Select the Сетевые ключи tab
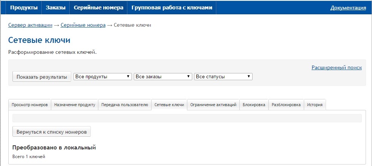Viewport: 372px width, 166px height. (169, 105)
